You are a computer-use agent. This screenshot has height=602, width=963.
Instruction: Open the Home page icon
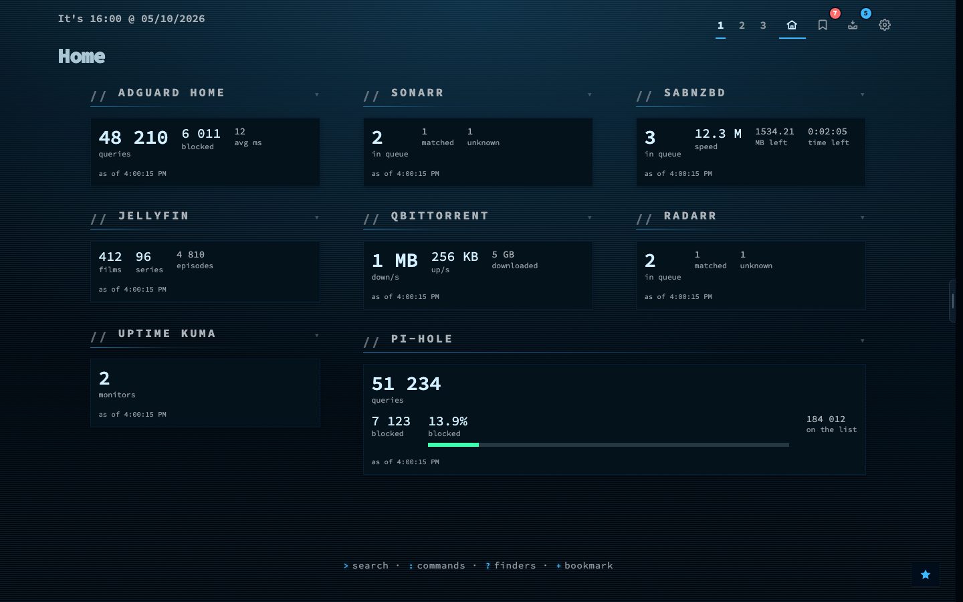click(x=792, y=25)
